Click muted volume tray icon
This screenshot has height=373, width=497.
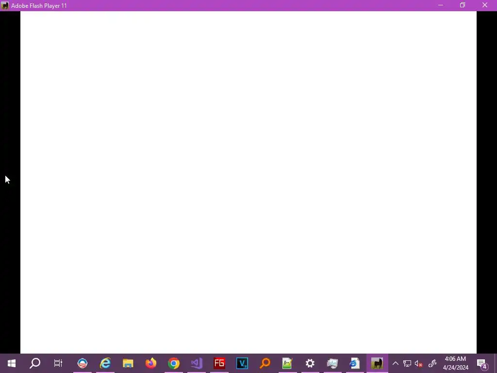[418, 363]
